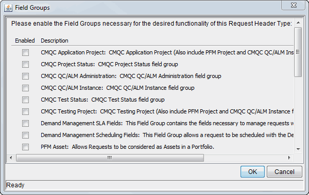Tick the CMQC QC/ALM Administration checkbox
The width and height of the screenshot is (309, 195).
pyautogui.click(x=25, y=76)
